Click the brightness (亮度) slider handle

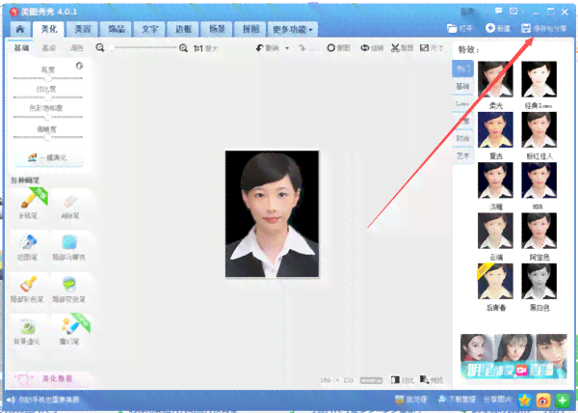(47, 78)
